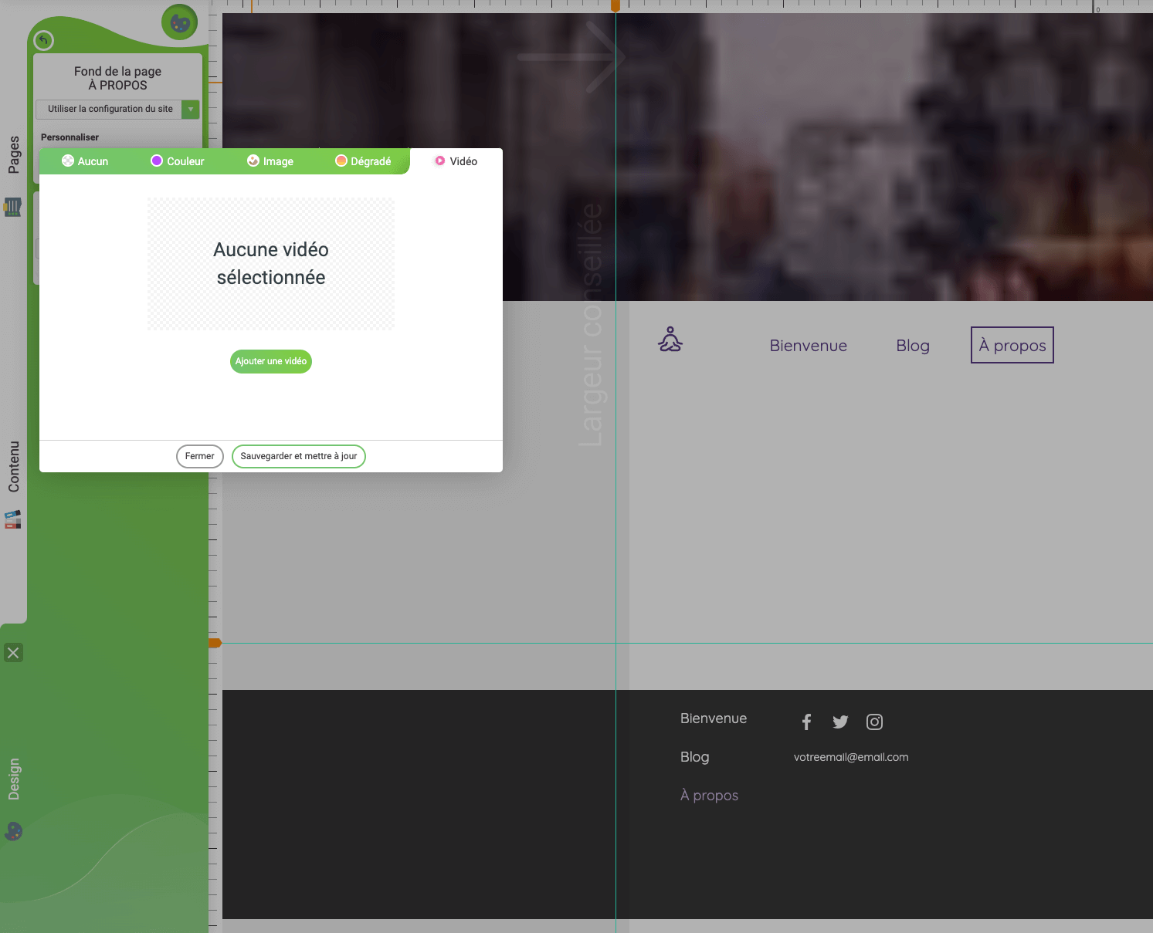Click Blog link in the footer
The height and width of the screenshot is (933, 1153).
coord(694,757)
